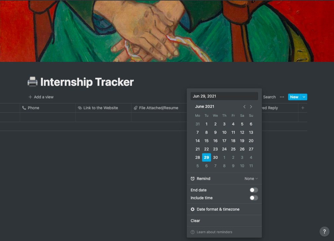The image size is (334, 241).
Task: Open the more options ellipsis menu
Action: point(281,97)
